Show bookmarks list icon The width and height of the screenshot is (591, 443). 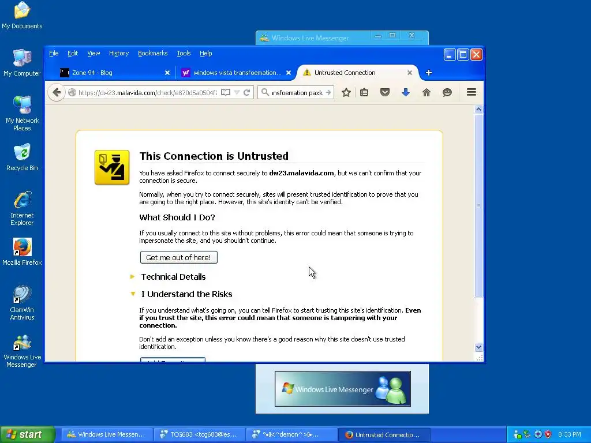(364, 93)
